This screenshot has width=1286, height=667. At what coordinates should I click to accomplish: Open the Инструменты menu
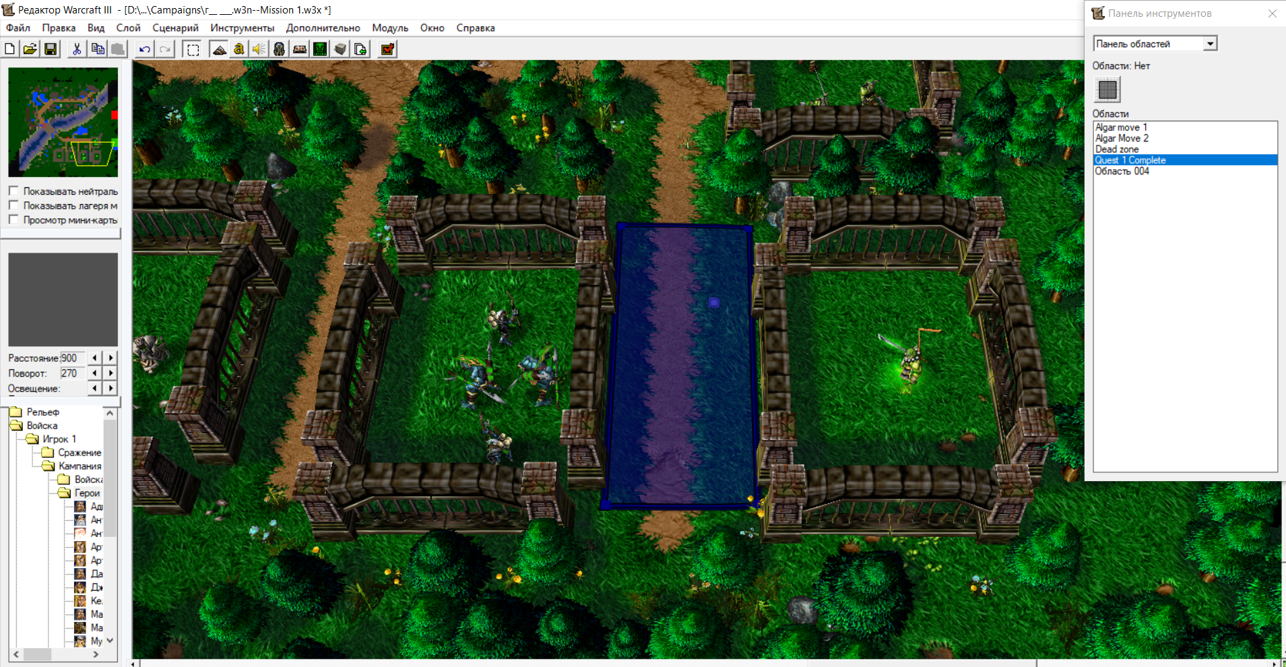(242, 28)
